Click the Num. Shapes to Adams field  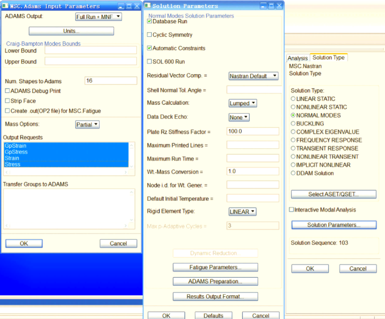(111, 81)
